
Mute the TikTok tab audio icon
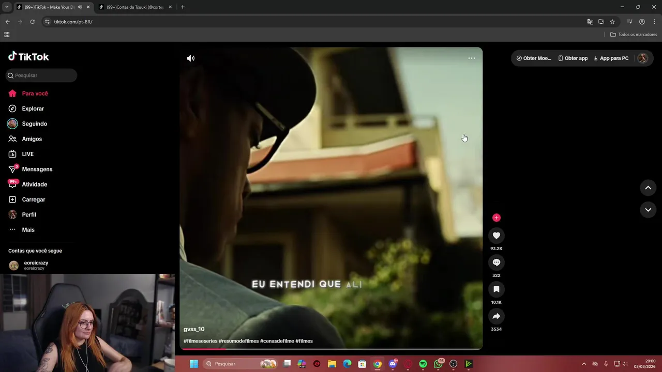[x=80, y=7]
